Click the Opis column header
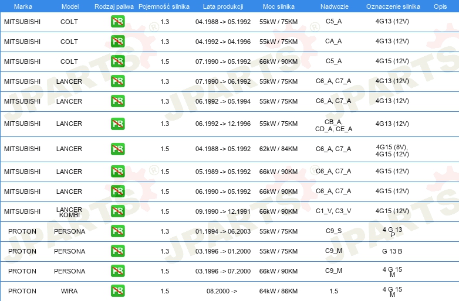 tap(440, 6)
